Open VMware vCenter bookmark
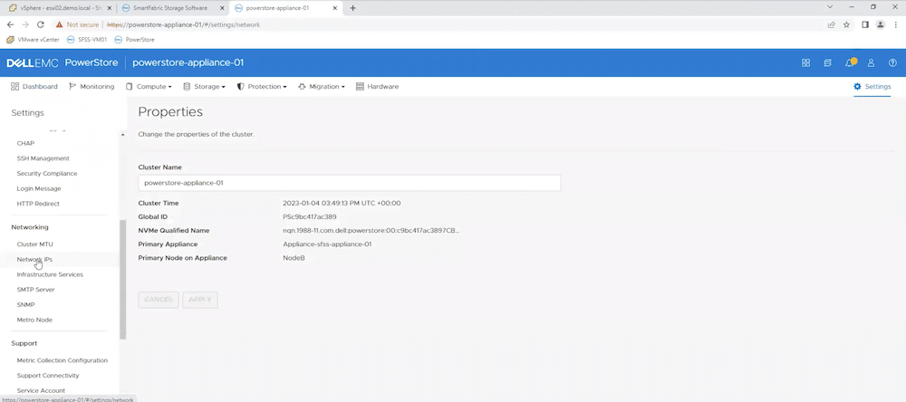This screenshot has height=402, width=906. tap(33, 40)
